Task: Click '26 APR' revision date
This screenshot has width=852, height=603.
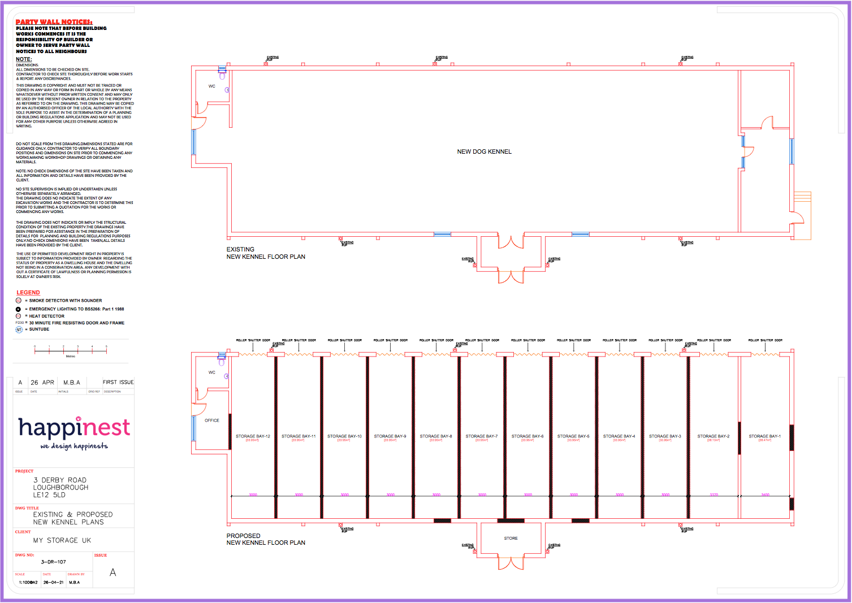Action: (42, 383)
